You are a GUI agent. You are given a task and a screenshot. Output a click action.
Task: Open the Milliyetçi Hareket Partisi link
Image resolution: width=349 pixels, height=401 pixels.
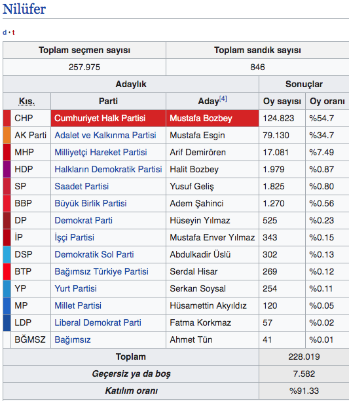click(101, 153)
